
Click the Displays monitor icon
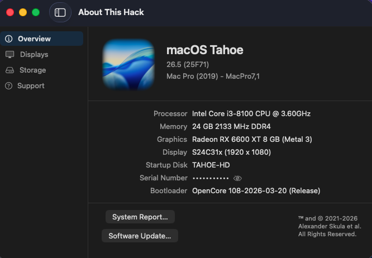coord(9,55)
